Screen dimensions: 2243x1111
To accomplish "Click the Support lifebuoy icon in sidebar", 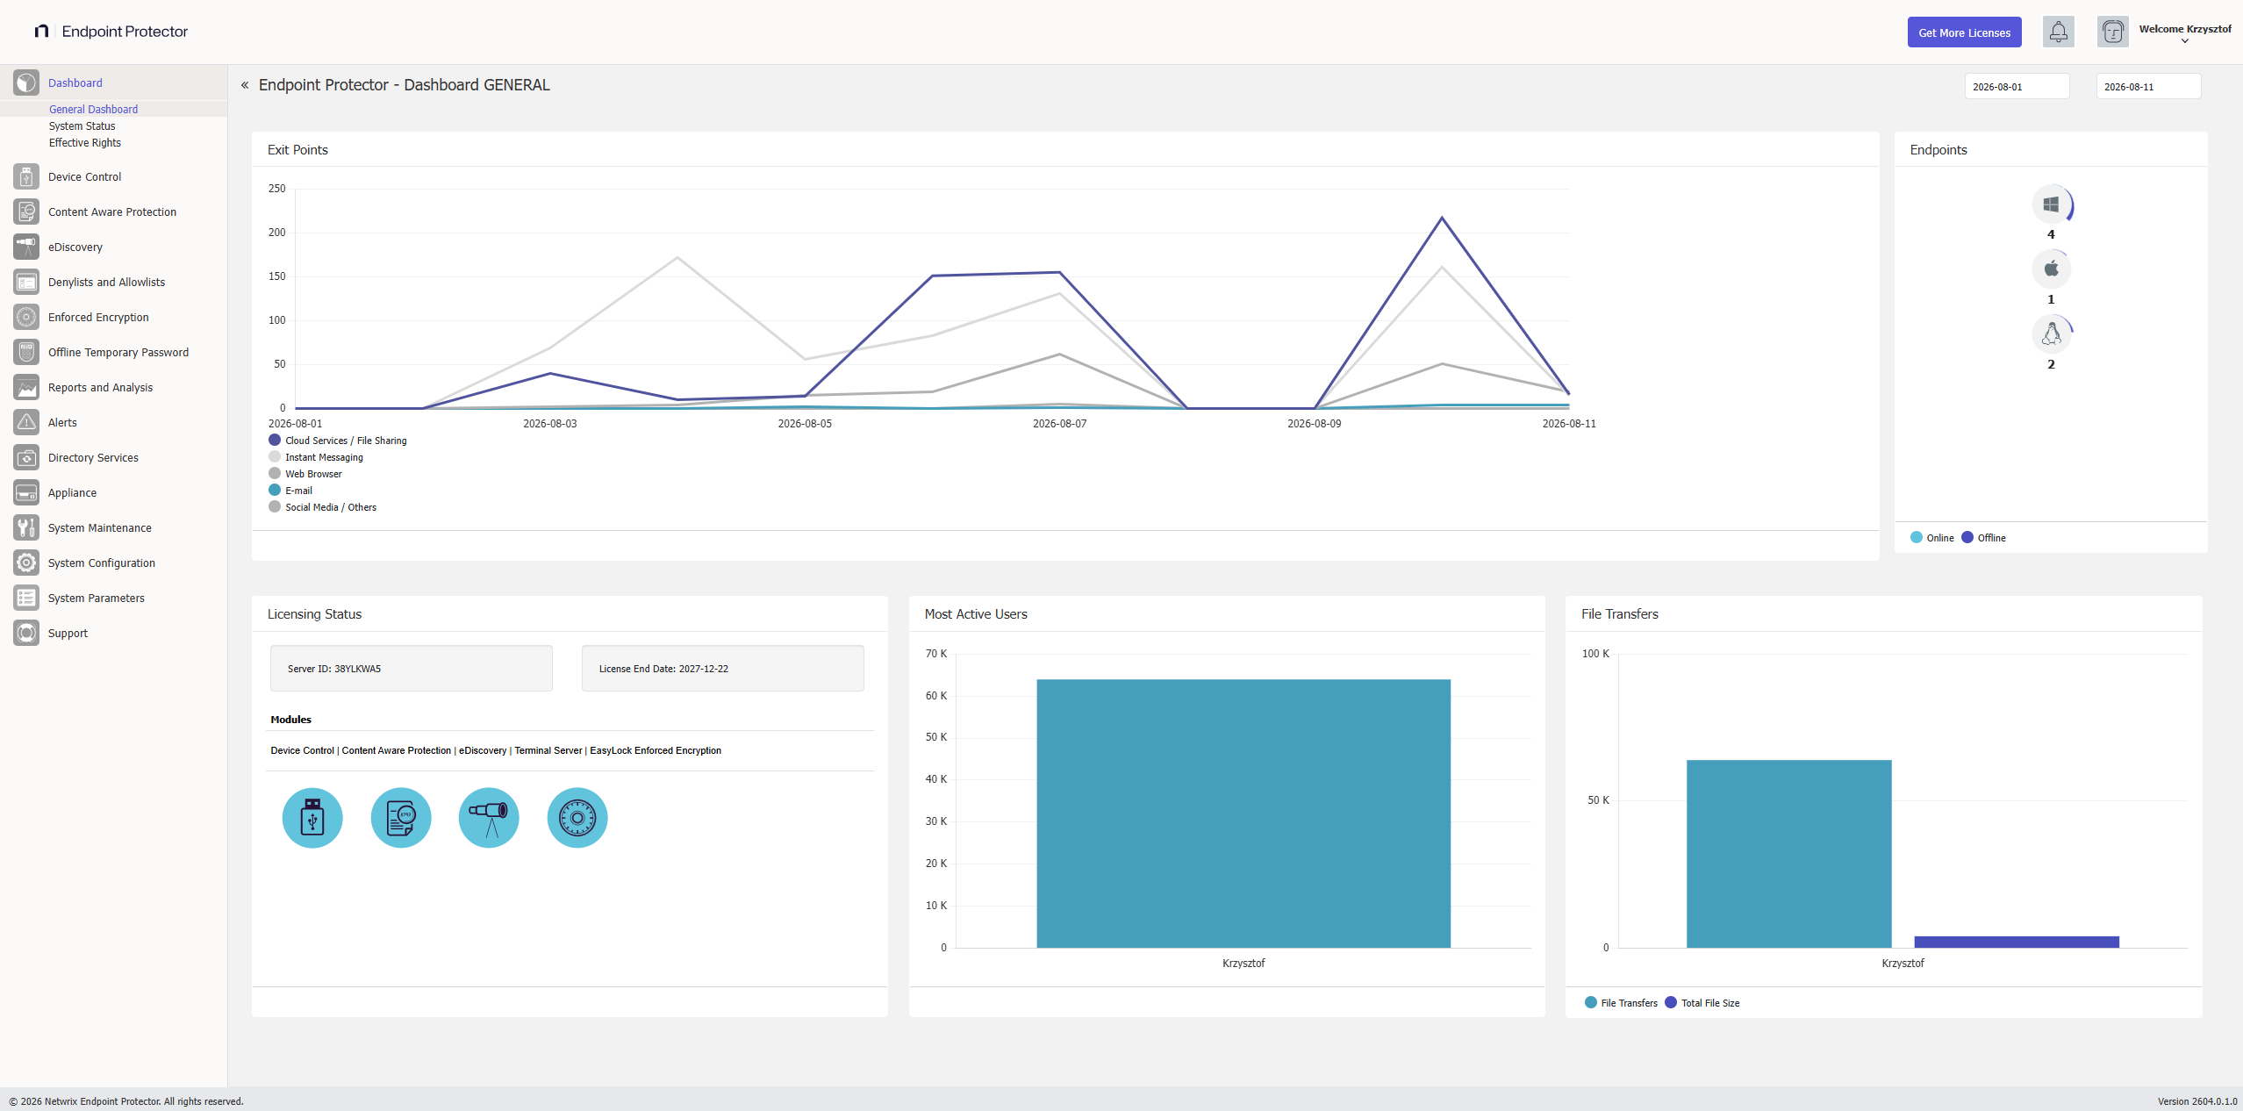I will coord(26,633).
